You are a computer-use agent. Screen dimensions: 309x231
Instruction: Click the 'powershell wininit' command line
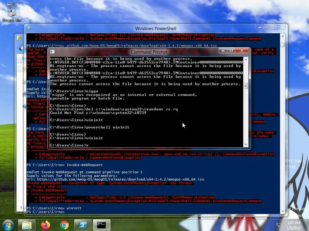coord(90,127)
